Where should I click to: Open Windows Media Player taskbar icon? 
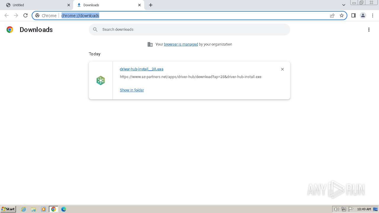pyautogui.click(x=44, y=209)
